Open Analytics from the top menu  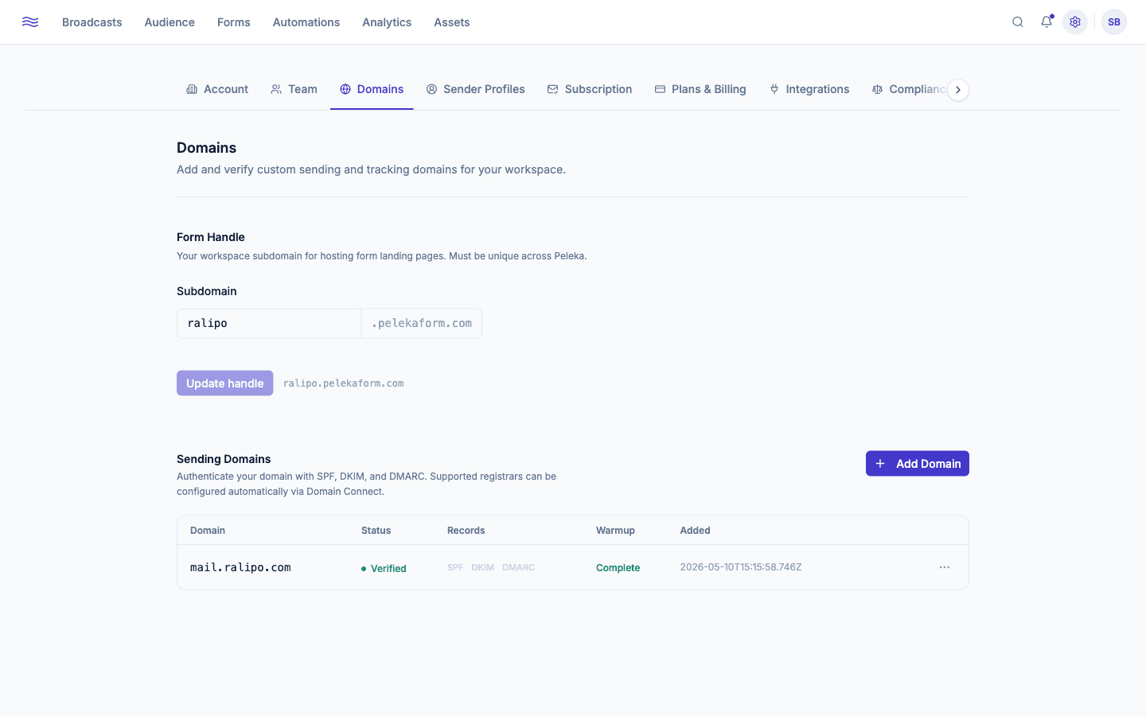pyautogui.click(x=387, y=22)
